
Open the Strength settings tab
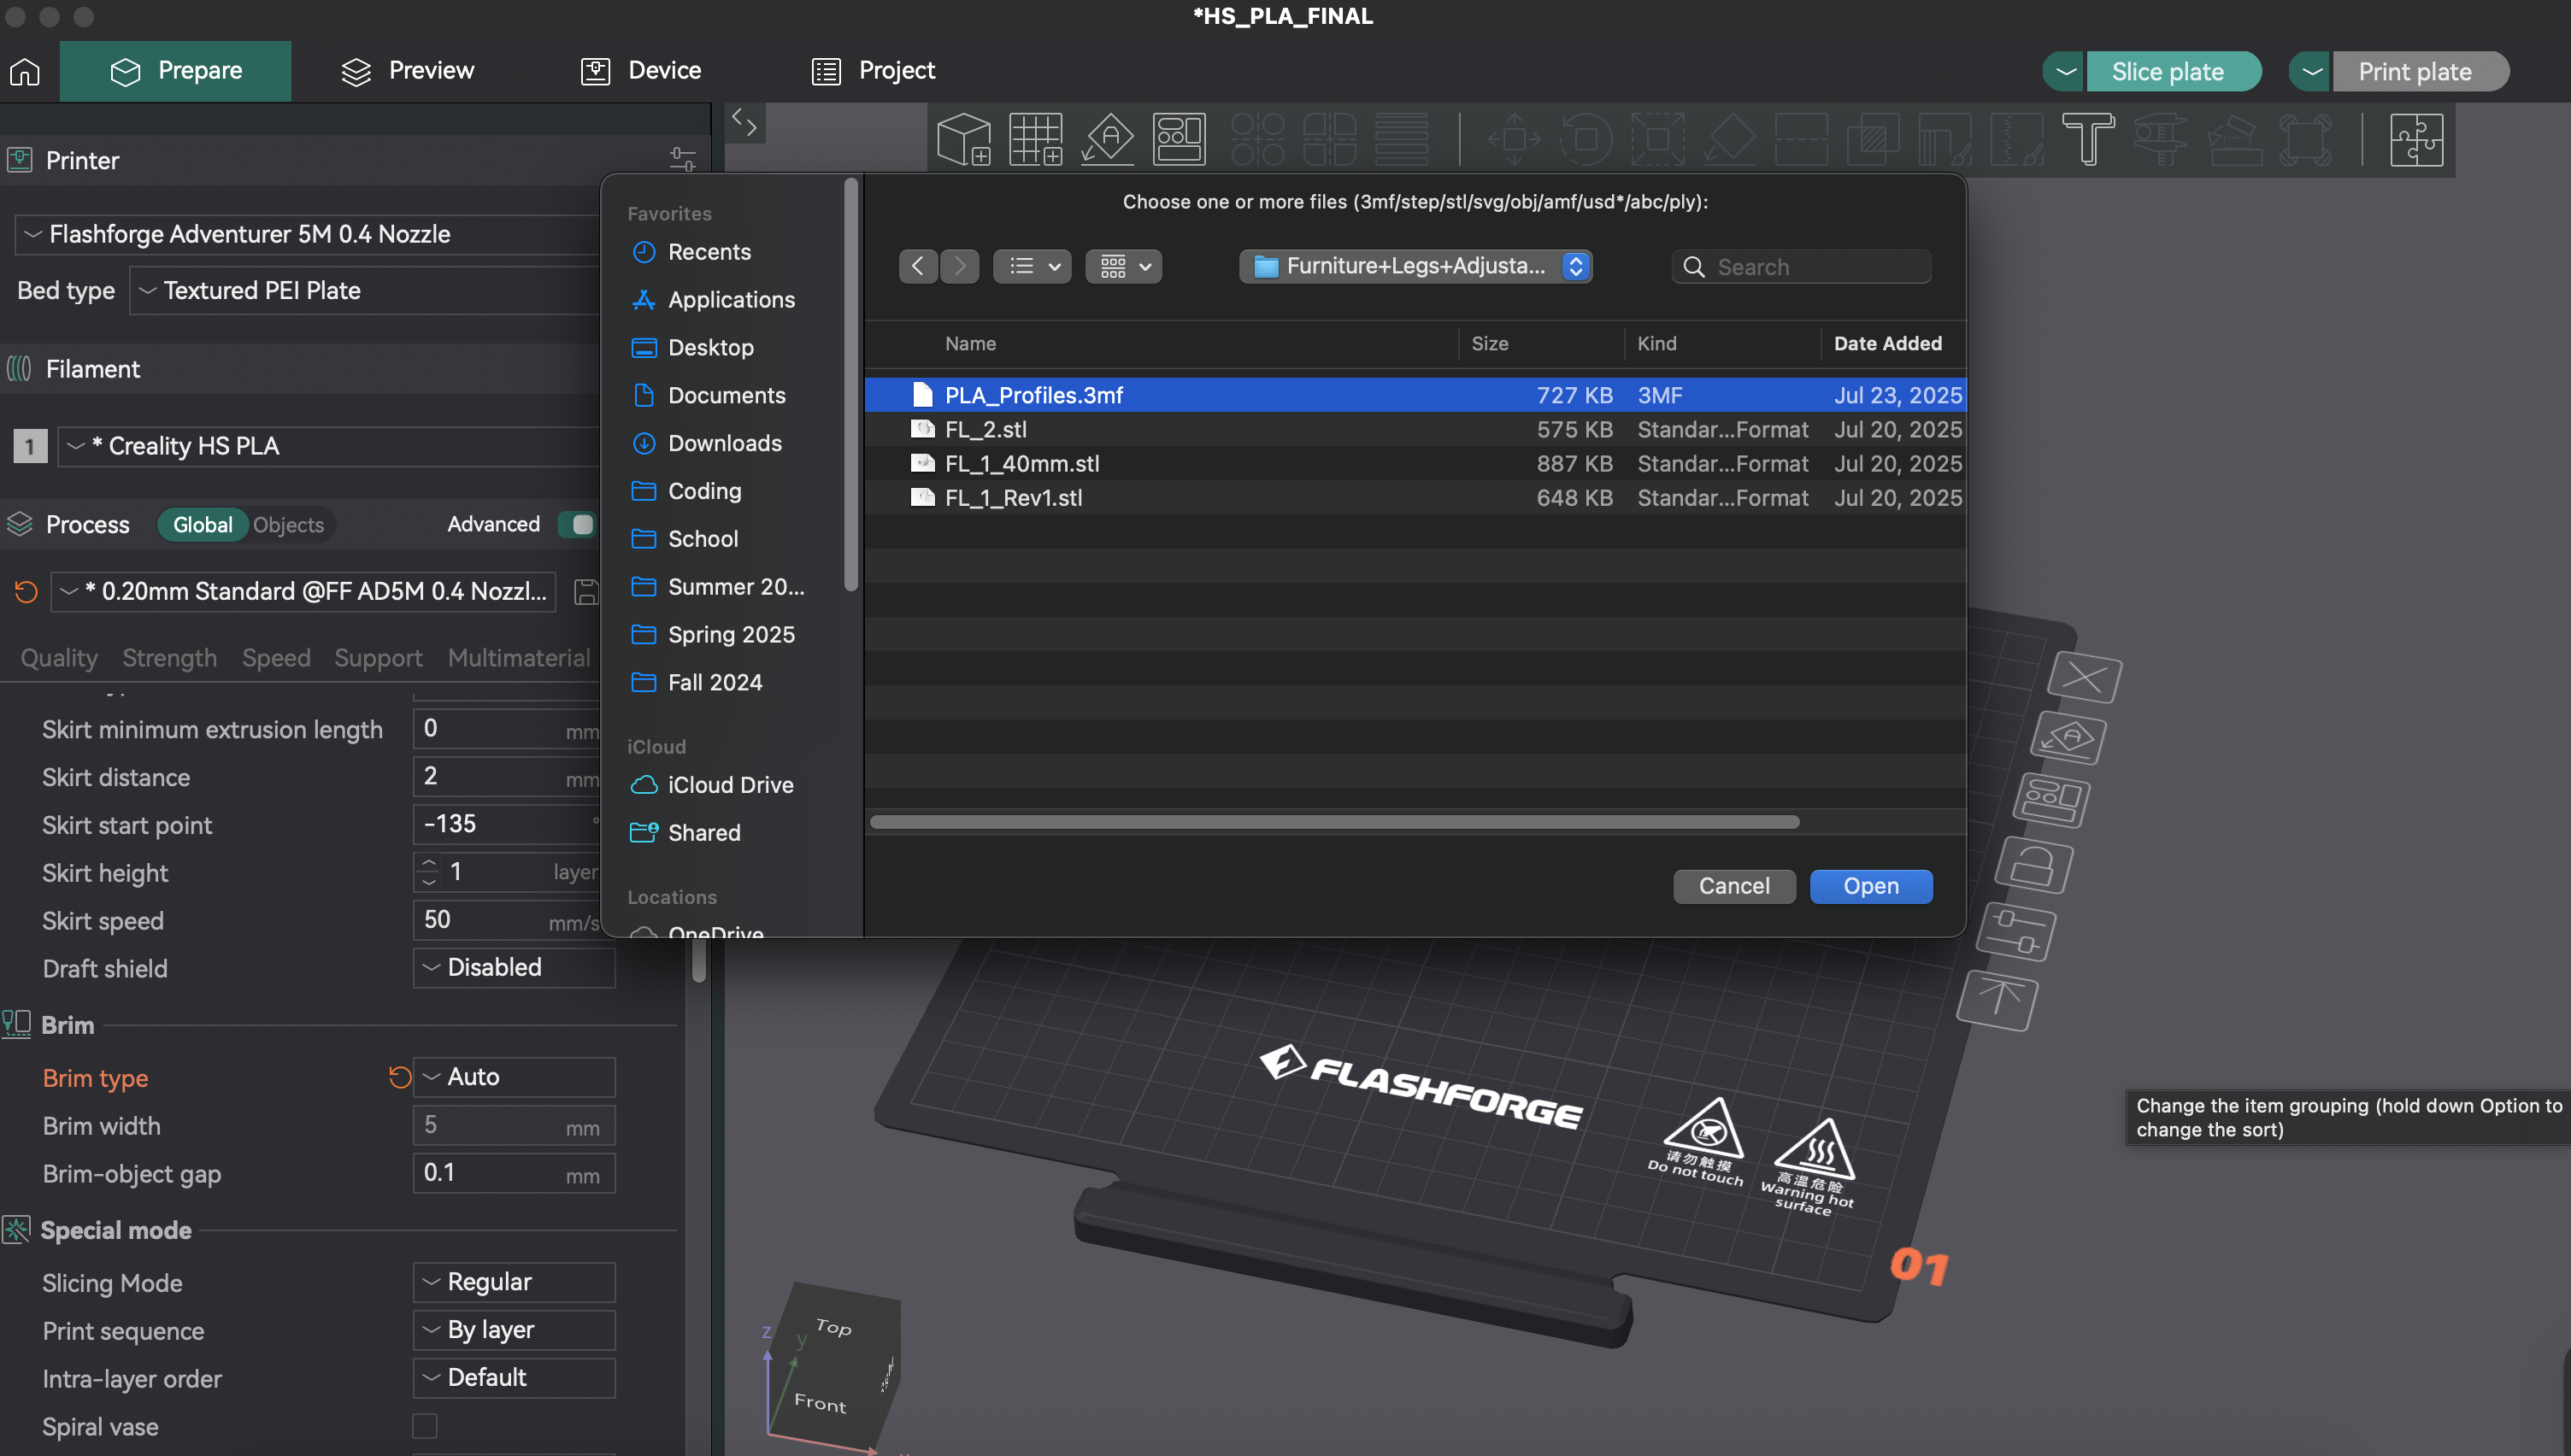tap(169, 658)
